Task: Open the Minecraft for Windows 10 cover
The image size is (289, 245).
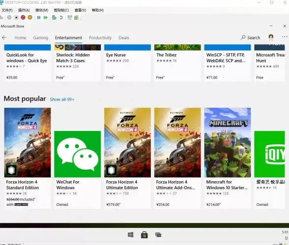Action: click(x=228, y=143)
